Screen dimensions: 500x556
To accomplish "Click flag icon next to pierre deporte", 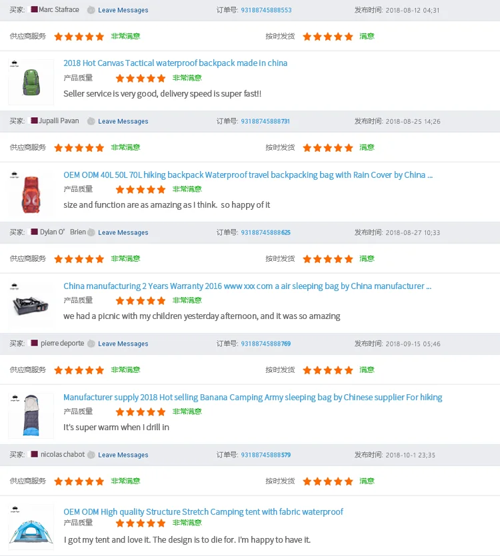I will coord(35,343).
